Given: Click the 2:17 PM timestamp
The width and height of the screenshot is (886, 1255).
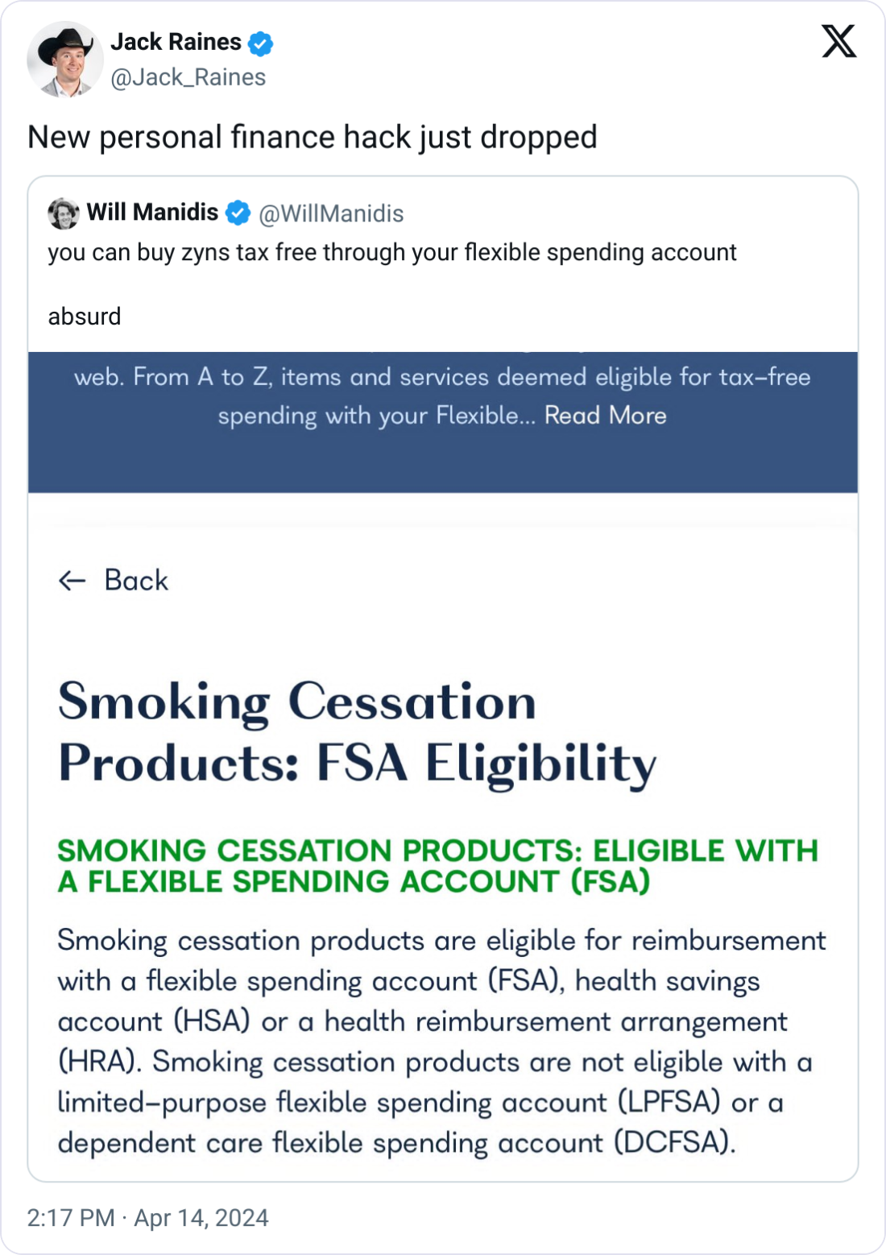Looking at the screenshot, I should point(71,1217).
